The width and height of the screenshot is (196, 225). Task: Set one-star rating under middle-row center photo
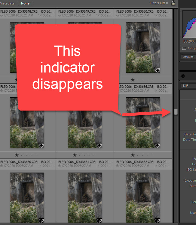tap(75, 155)
